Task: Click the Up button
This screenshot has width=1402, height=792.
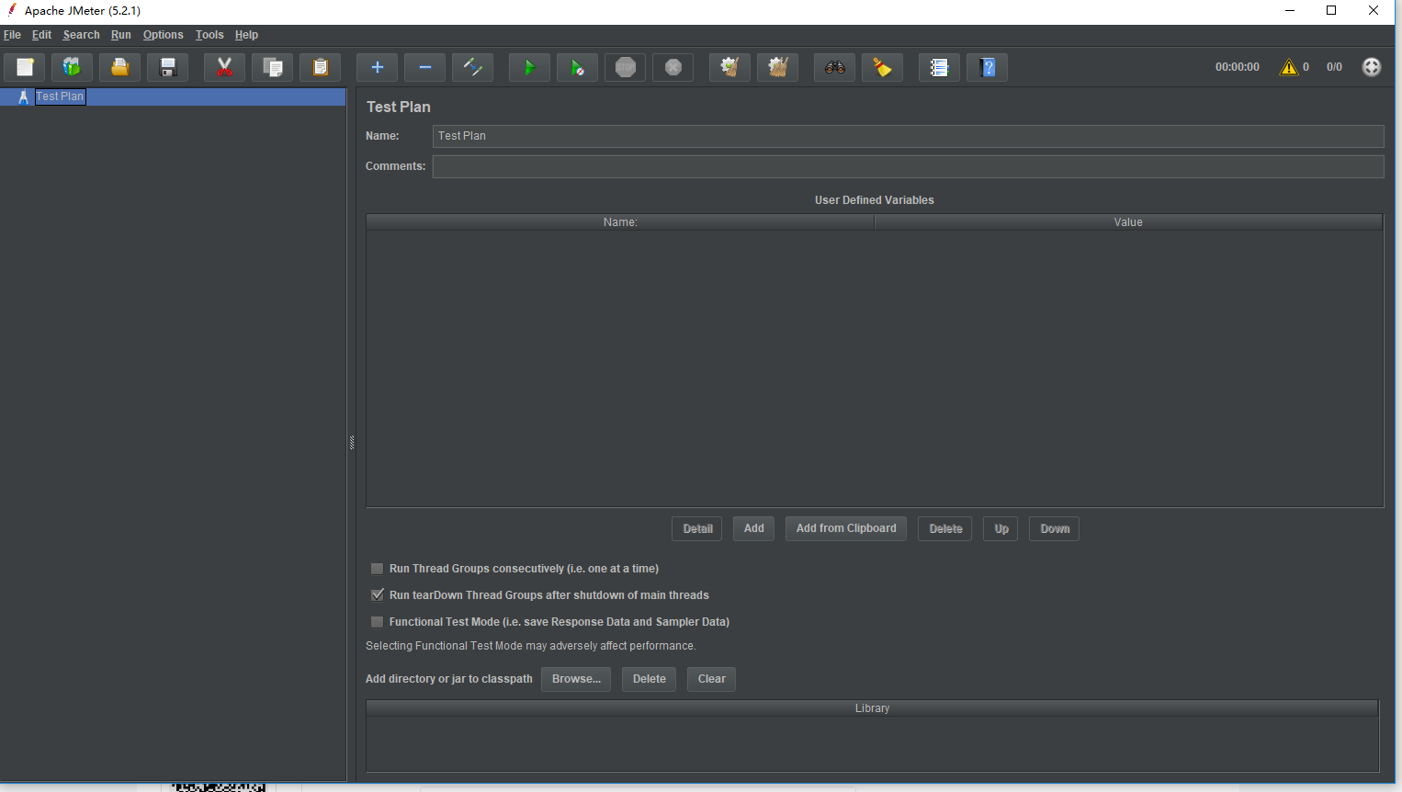Action: pos(1001,529)
